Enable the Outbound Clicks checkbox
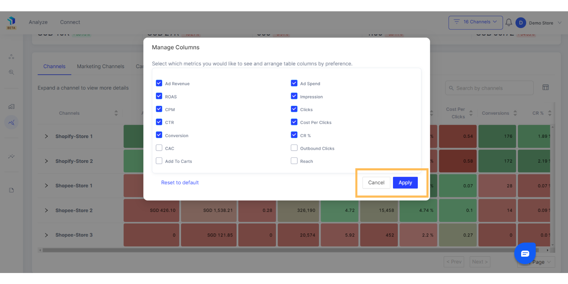This screenshot has width=568, height=284. (x=294, y=148)
